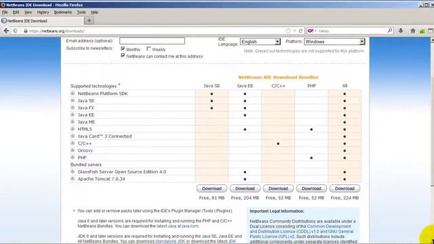
Task: Click 'Important Legal Information' heading
Action: pyautogui.click(x=277, y=211)
